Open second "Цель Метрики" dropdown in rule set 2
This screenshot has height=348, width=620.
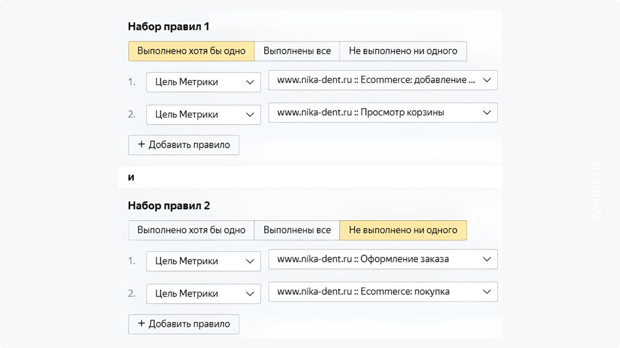point(203,293)
